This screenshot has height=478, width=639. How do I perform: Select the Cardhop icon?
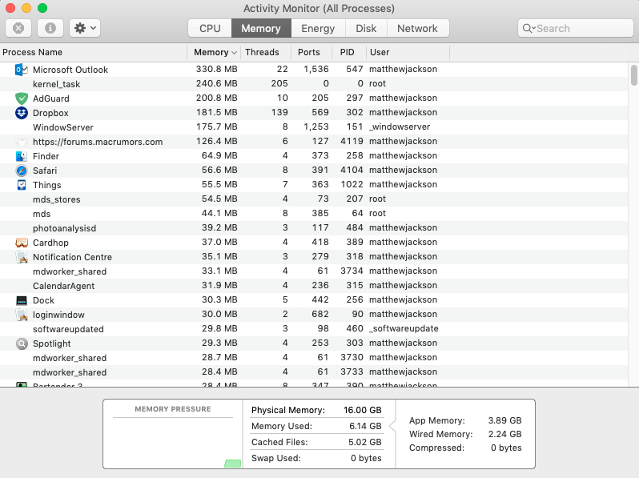[x=22, y=243]
